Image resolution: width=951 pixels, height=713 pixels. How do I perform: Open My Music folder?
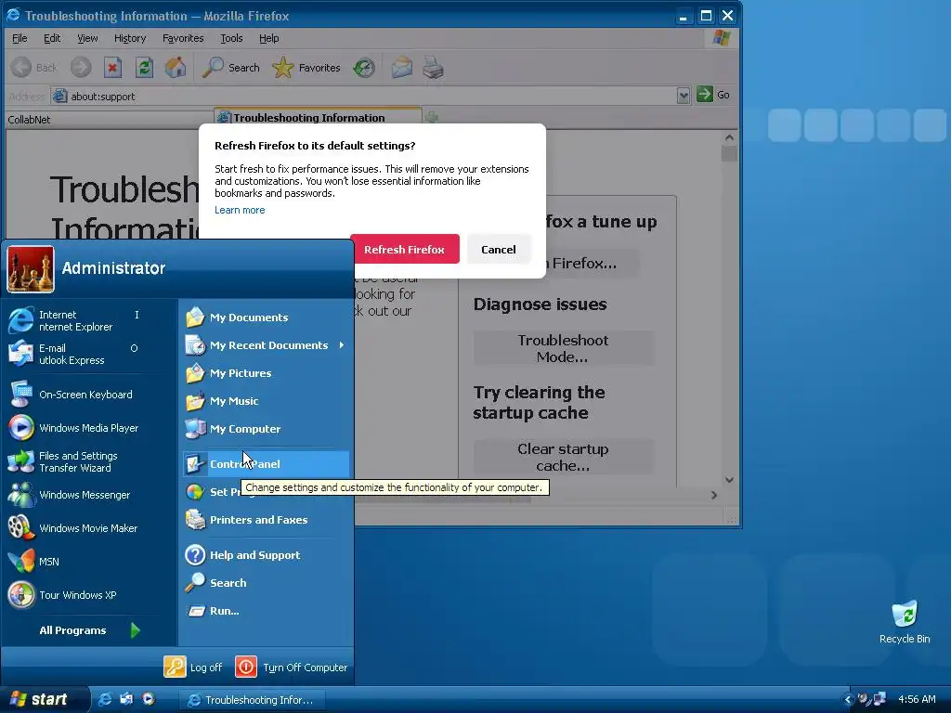tap(266, 401)
